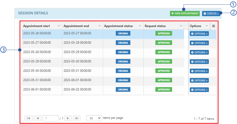The width and height of the screenshot is (237, 124).
Task: Go to the next page arrow
Action: coord(68,118)
